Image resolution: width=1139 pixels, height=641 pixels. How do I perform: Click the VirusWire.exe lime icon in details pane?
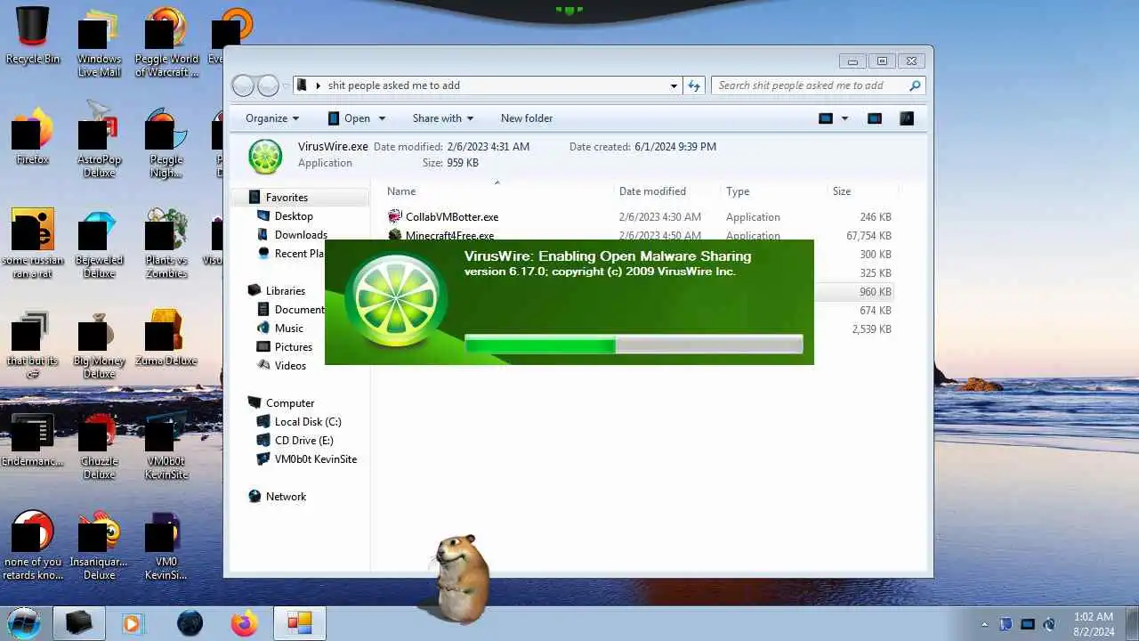(x=265, y=156)
